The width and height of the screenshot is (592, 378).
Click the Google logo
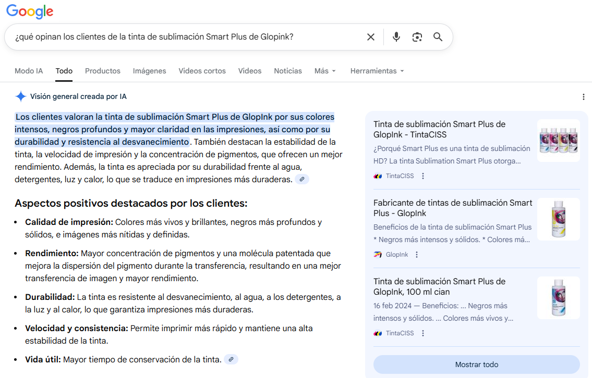click(x=30, y=11)
